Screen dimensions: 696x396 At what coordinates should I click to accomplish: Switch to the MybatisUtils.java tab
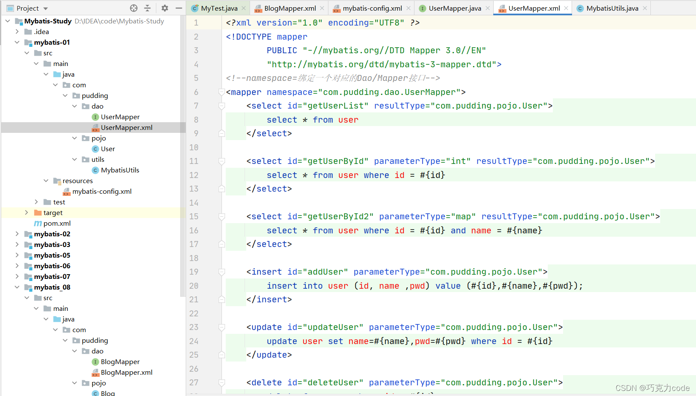click(x=612, y=8)
